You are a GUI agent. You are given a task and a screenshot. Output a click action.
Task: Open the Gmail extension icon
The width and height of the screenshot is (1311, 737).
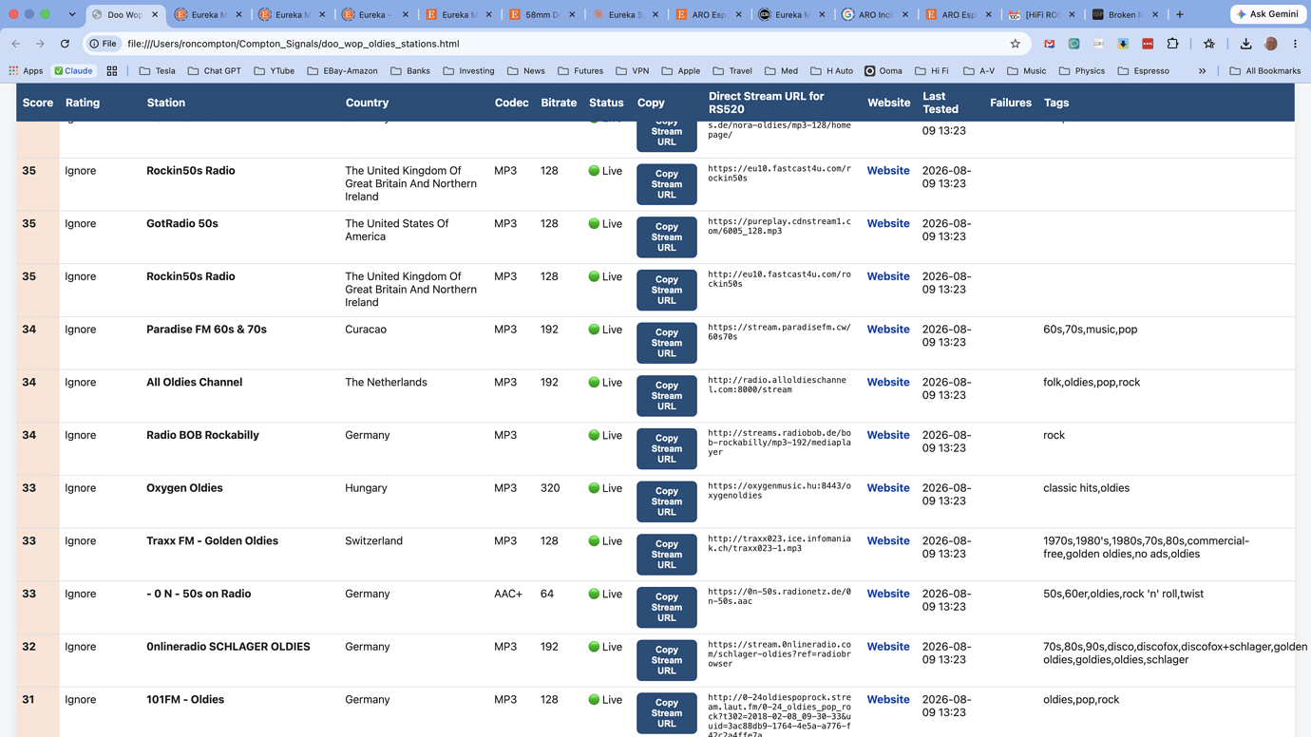coord(1050,44)
